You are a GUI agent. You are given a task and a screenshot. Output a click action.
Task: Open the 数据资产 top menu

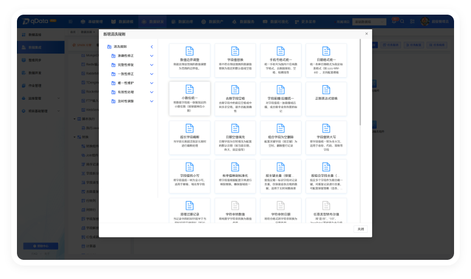tap(212, 21)
